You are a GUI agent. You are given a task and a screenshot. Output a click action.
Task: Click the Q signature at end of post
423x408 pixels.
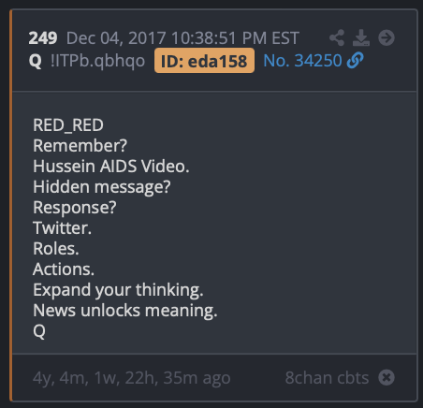[x=39, y=331]
